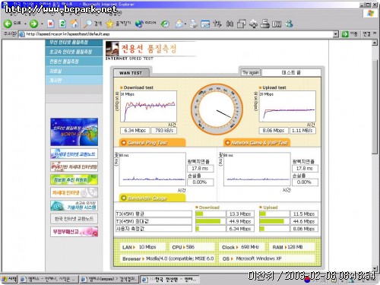Image resolution: width=380 pixels, height=285 pixels.
Task: Click the Try again button
Action: click(x=251, y=72)
